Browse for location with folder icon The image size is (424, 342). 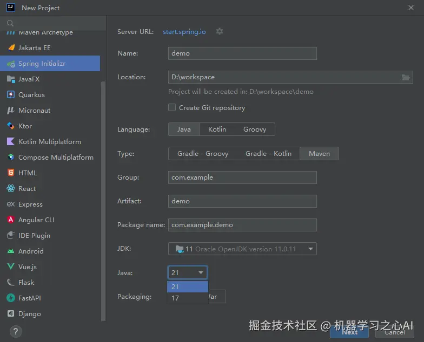coord(406,78)
